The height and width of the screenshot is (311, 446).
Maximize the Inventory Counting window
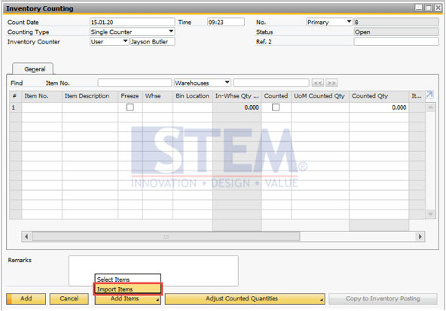(428, 8)
